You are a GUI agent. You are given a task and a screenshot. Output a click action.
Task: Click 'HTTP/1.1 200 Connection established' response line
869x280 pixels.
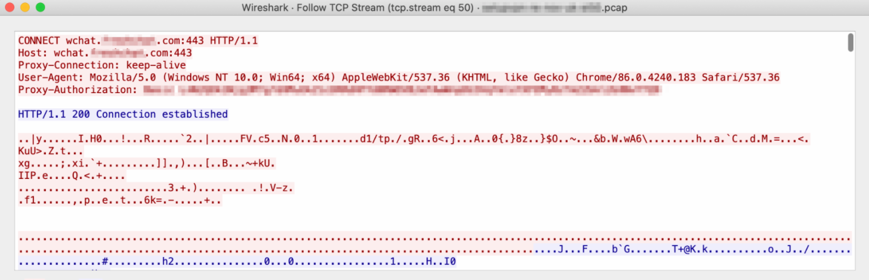tap(123, 114)
